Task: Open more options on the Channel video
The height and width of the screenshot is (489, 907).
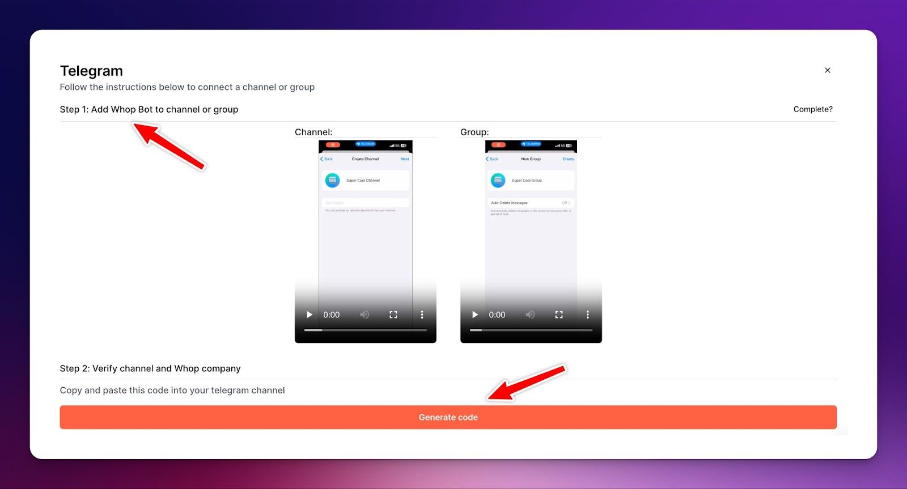Action: (x=422, y=315)
